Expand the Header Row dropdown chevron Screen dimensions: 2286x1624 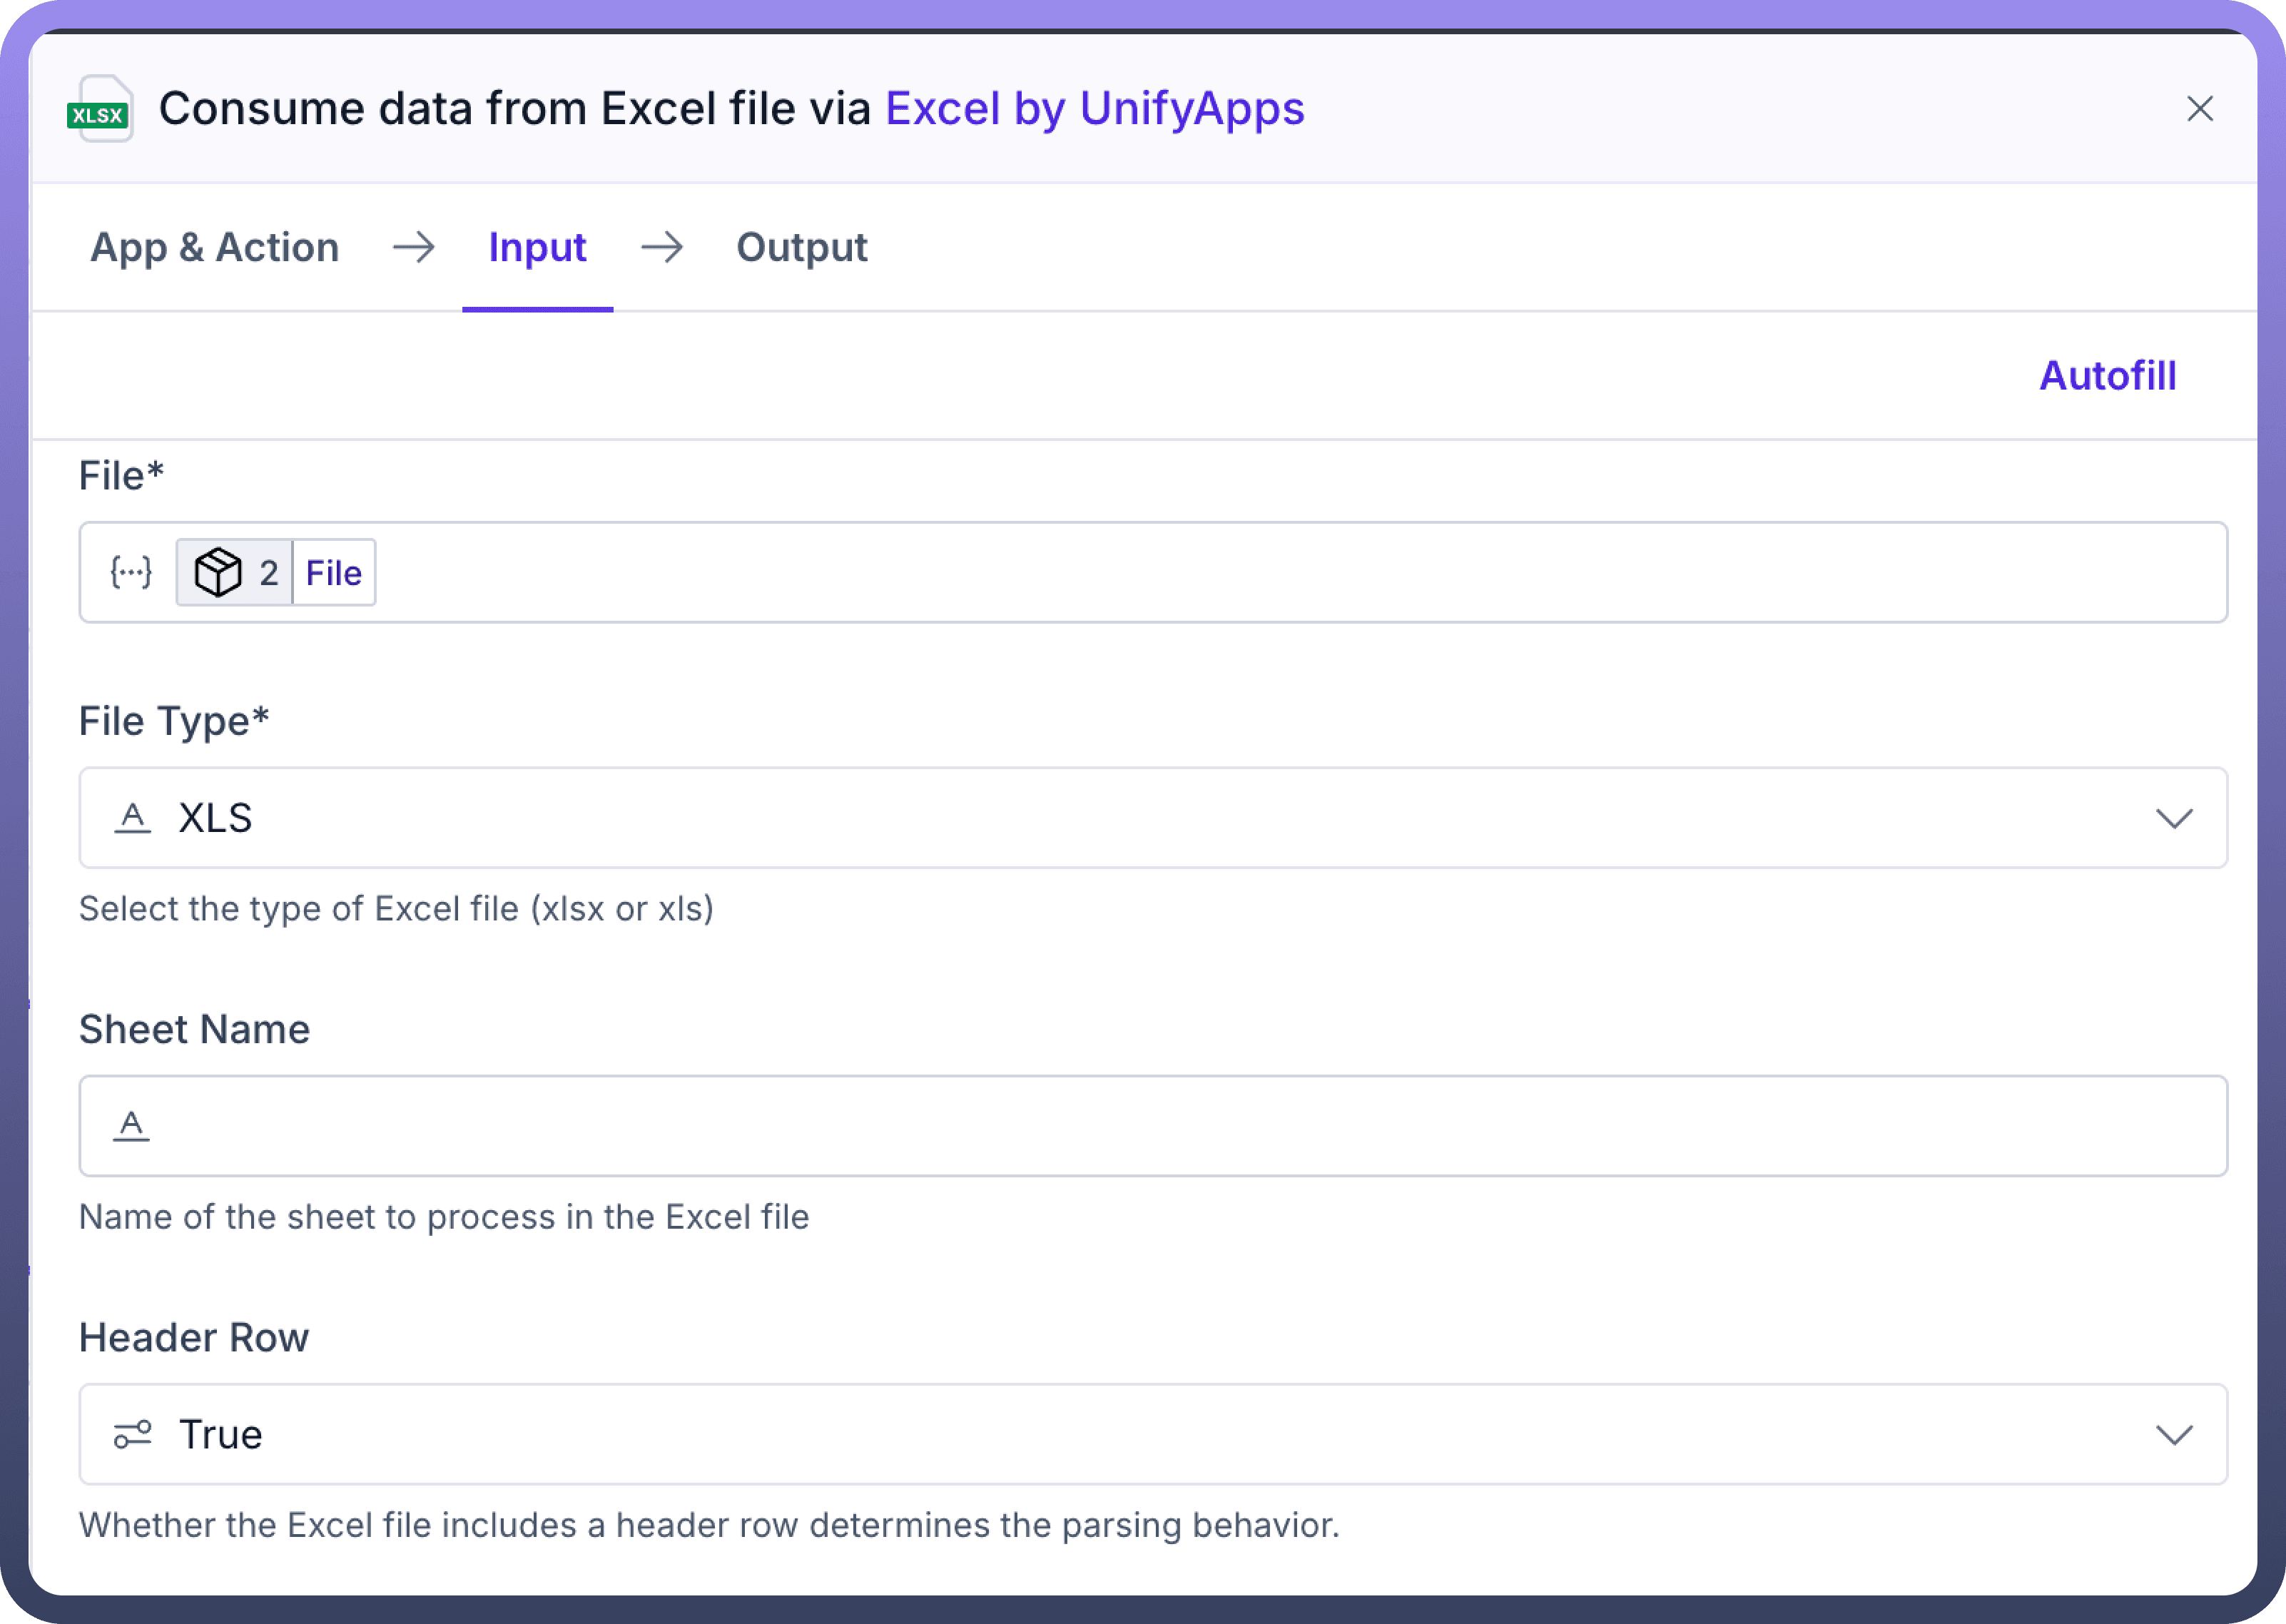(2174, 1435)
